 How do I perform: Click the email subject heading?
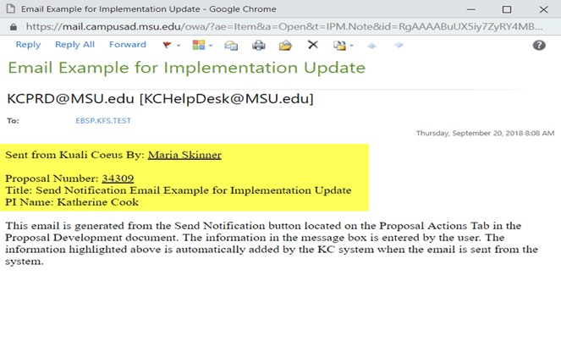[187, 68]
